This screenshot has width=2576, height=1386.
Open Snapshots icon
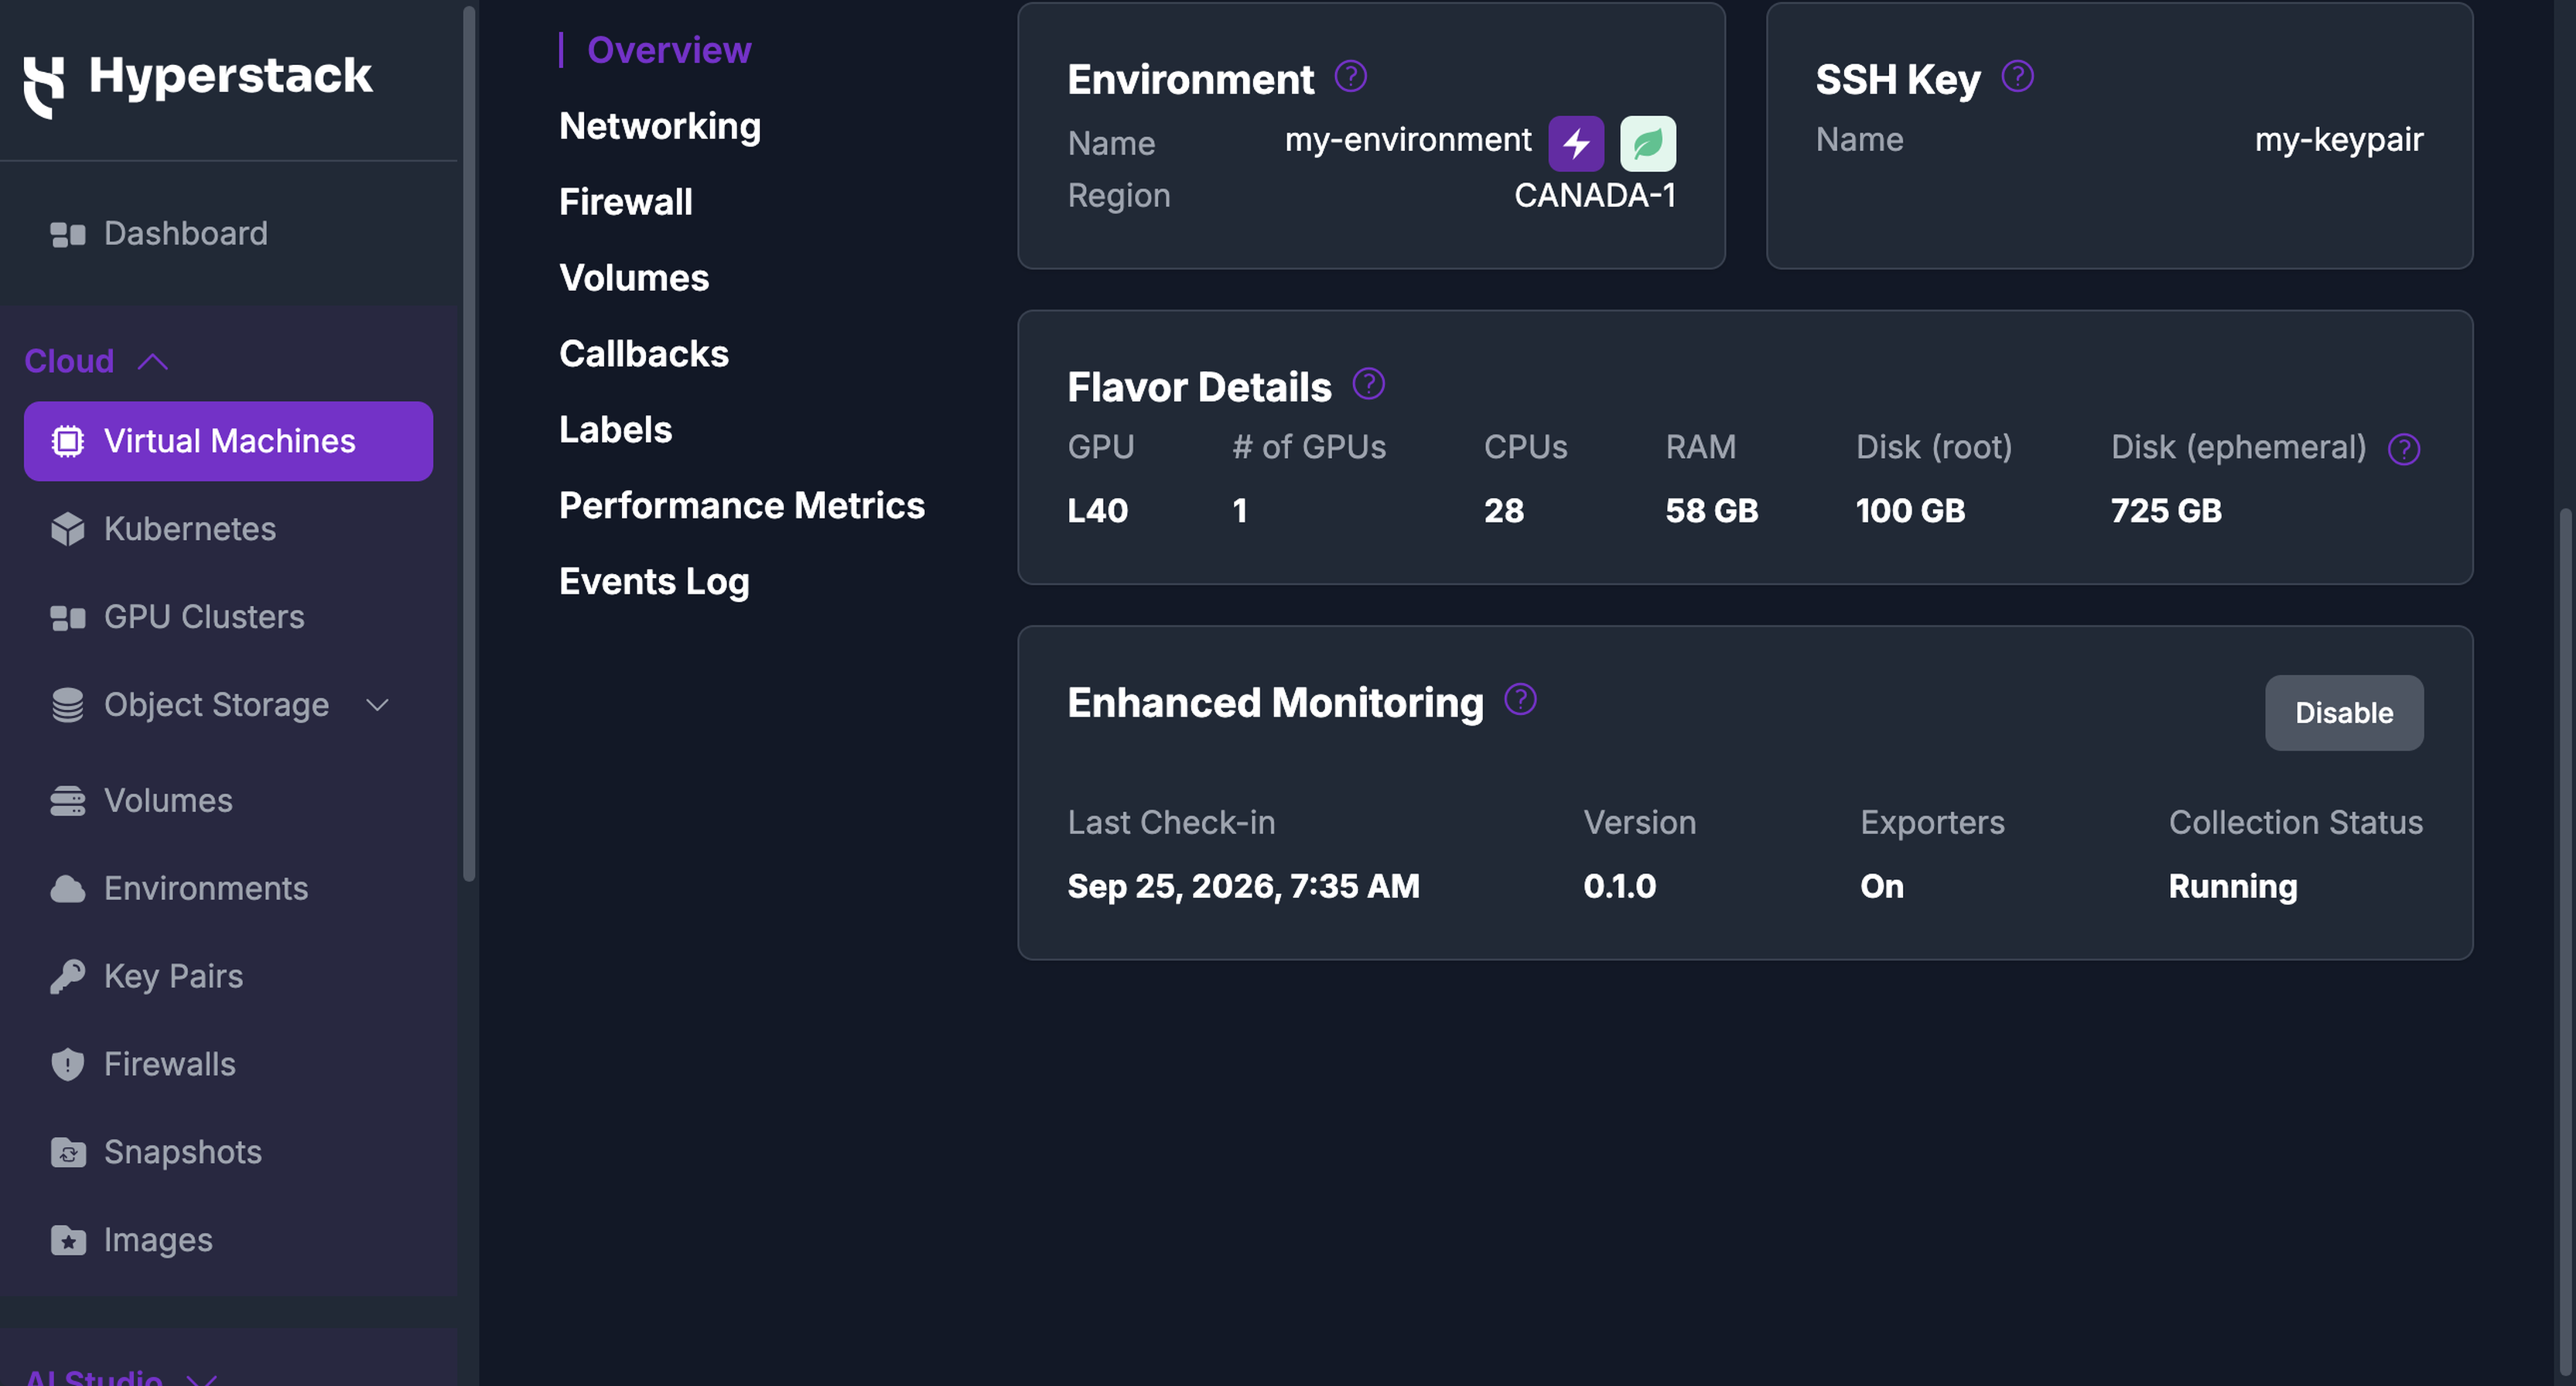coord(67,1153)
